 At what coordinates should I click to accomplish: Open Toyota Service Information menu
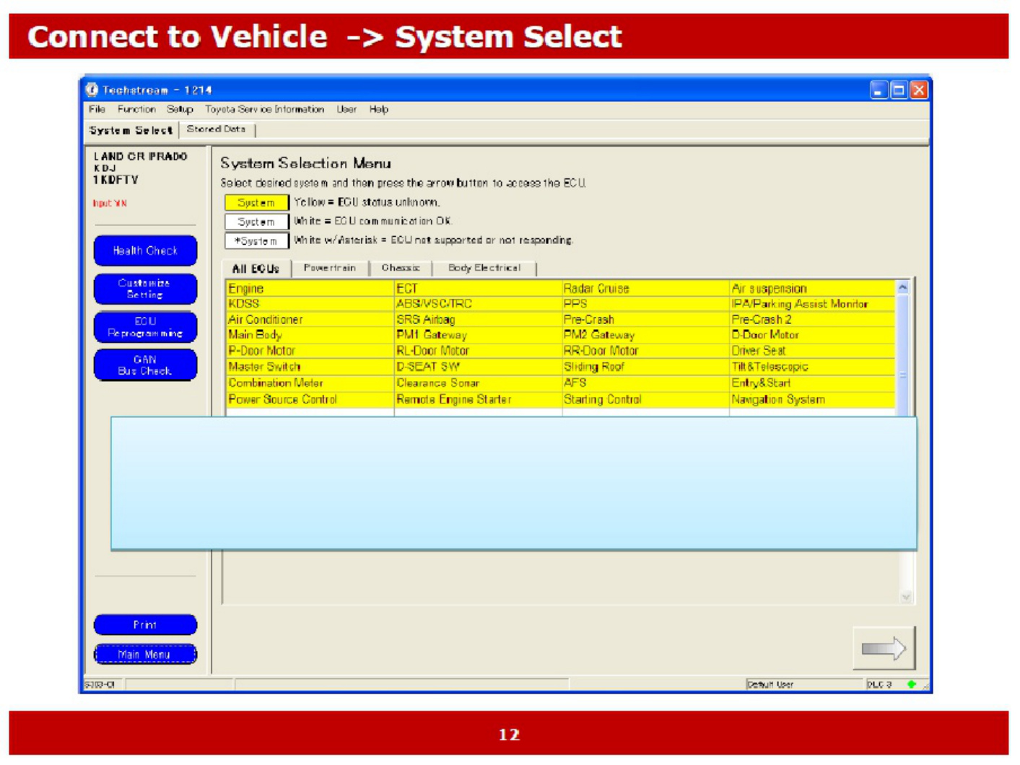click(264, 110)
